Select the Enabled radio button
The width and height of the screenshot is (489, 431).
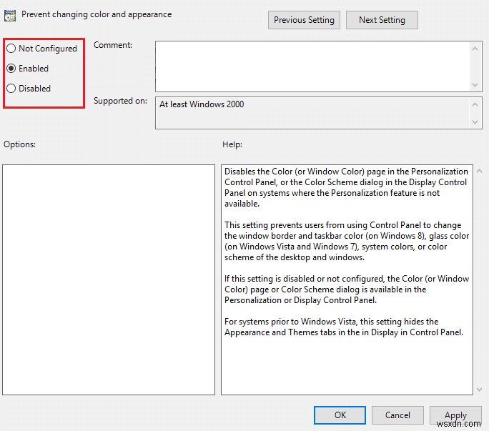(11, 69)
